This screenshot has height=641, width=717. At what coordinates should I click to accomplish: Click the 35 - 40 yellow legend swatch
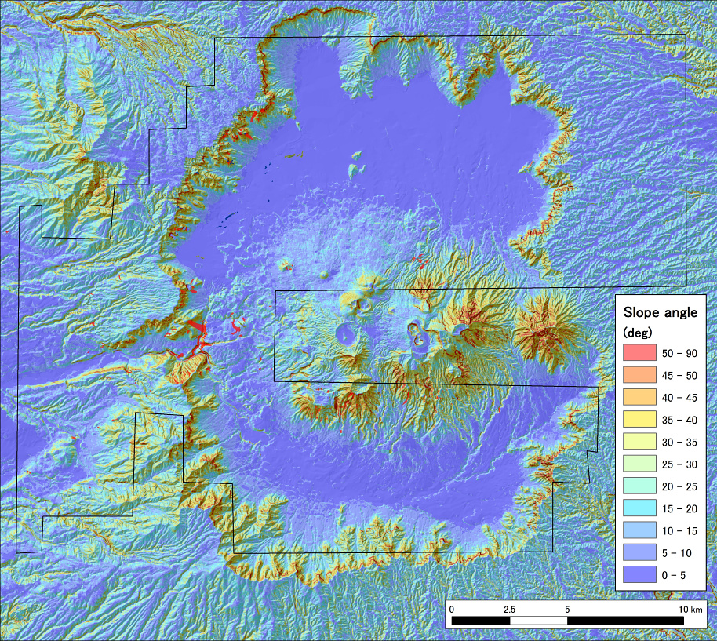[x=639, y=419]
